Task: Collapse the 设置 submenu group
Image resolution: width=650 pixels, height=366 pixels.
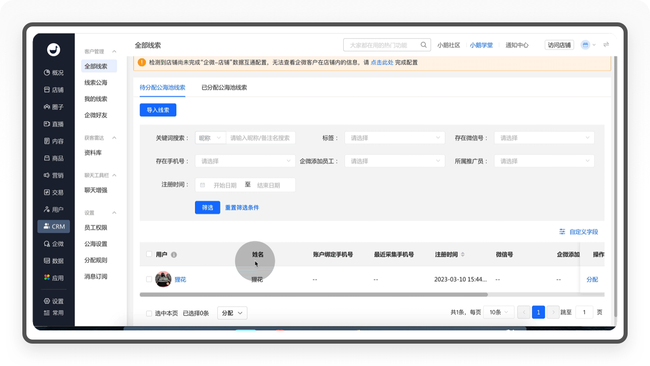Action: (114, 213)
